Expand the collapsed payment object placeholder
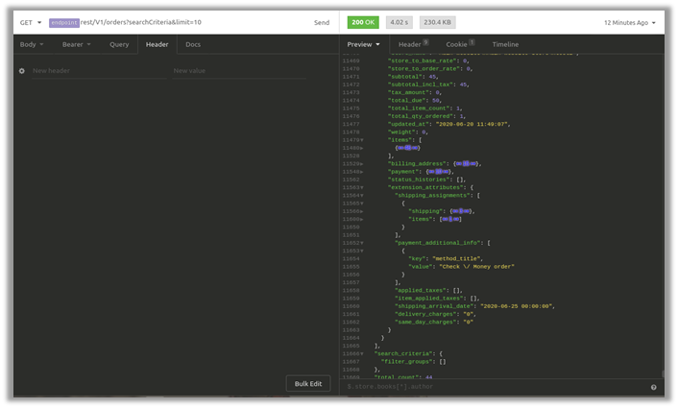Viewport: 678px width, 408px height. pos(439,172)
